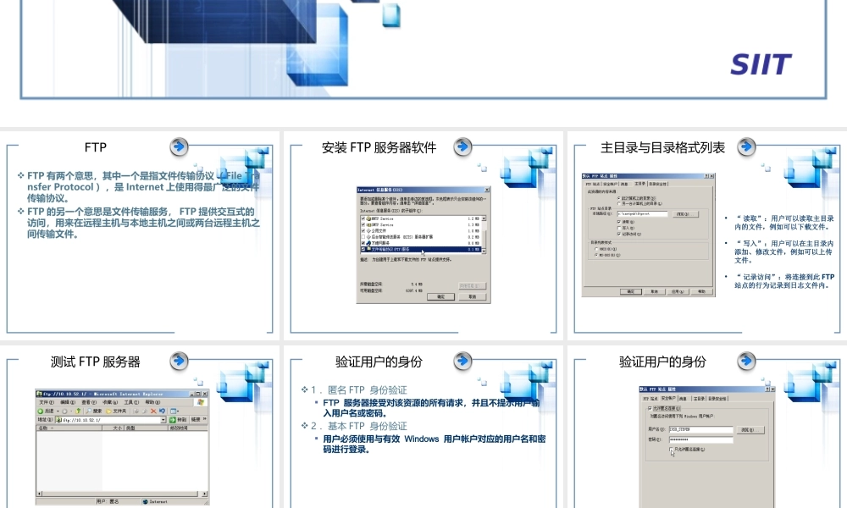Screen dimensions: 847x508
Task: Check the unchecked BITS server extension checkbox
Action: pos(363,237)
